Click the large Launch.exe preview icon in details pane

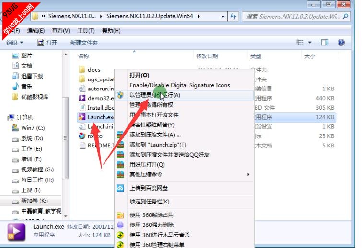(16, 232)
